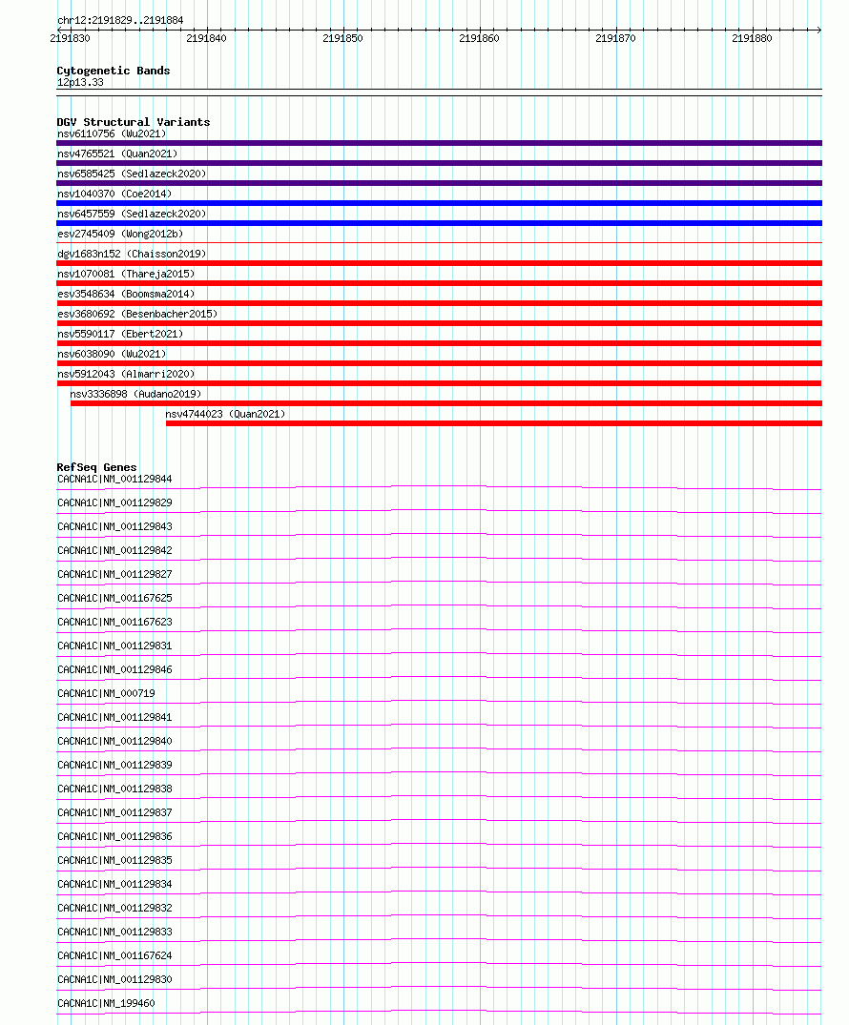Open transcript CACNA1C|NM_199460
Viewport: 849px width, 1025px height.
coord(107,1004)
